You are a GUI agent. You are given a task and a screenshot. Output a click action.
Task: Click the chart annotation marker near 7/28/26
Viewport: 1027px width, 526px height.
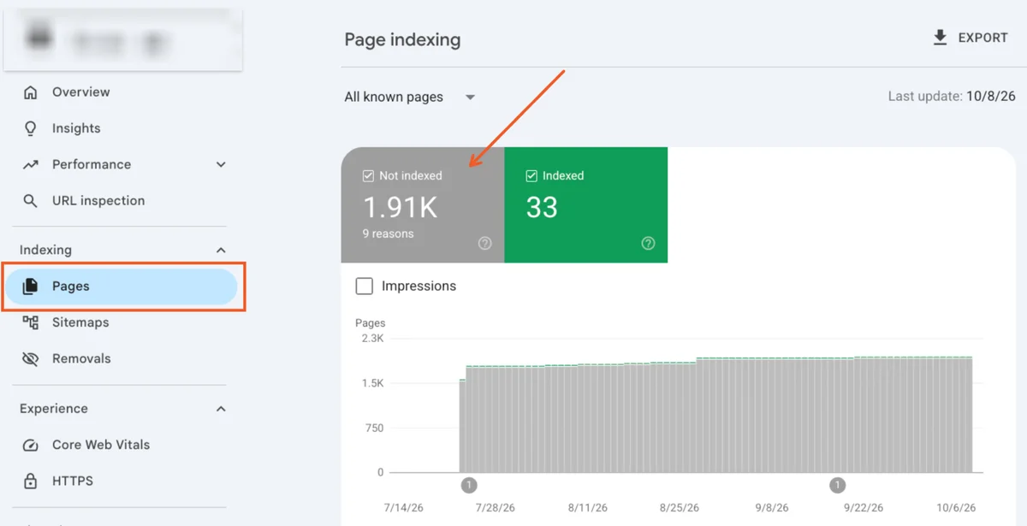[469, 485]
